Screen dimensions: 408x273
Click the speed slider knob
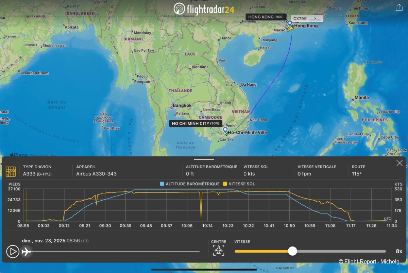coord(292,251)
